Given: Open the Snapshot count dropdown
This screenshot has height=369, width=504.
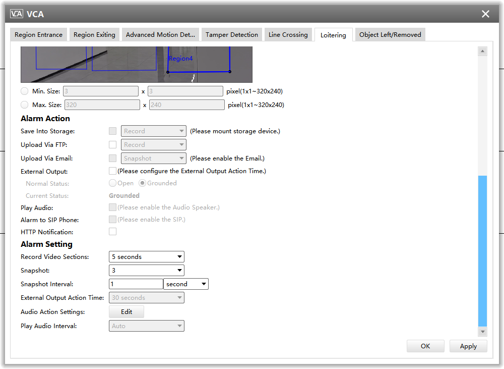Looking at the screenshot, I should tap(147, 271).
